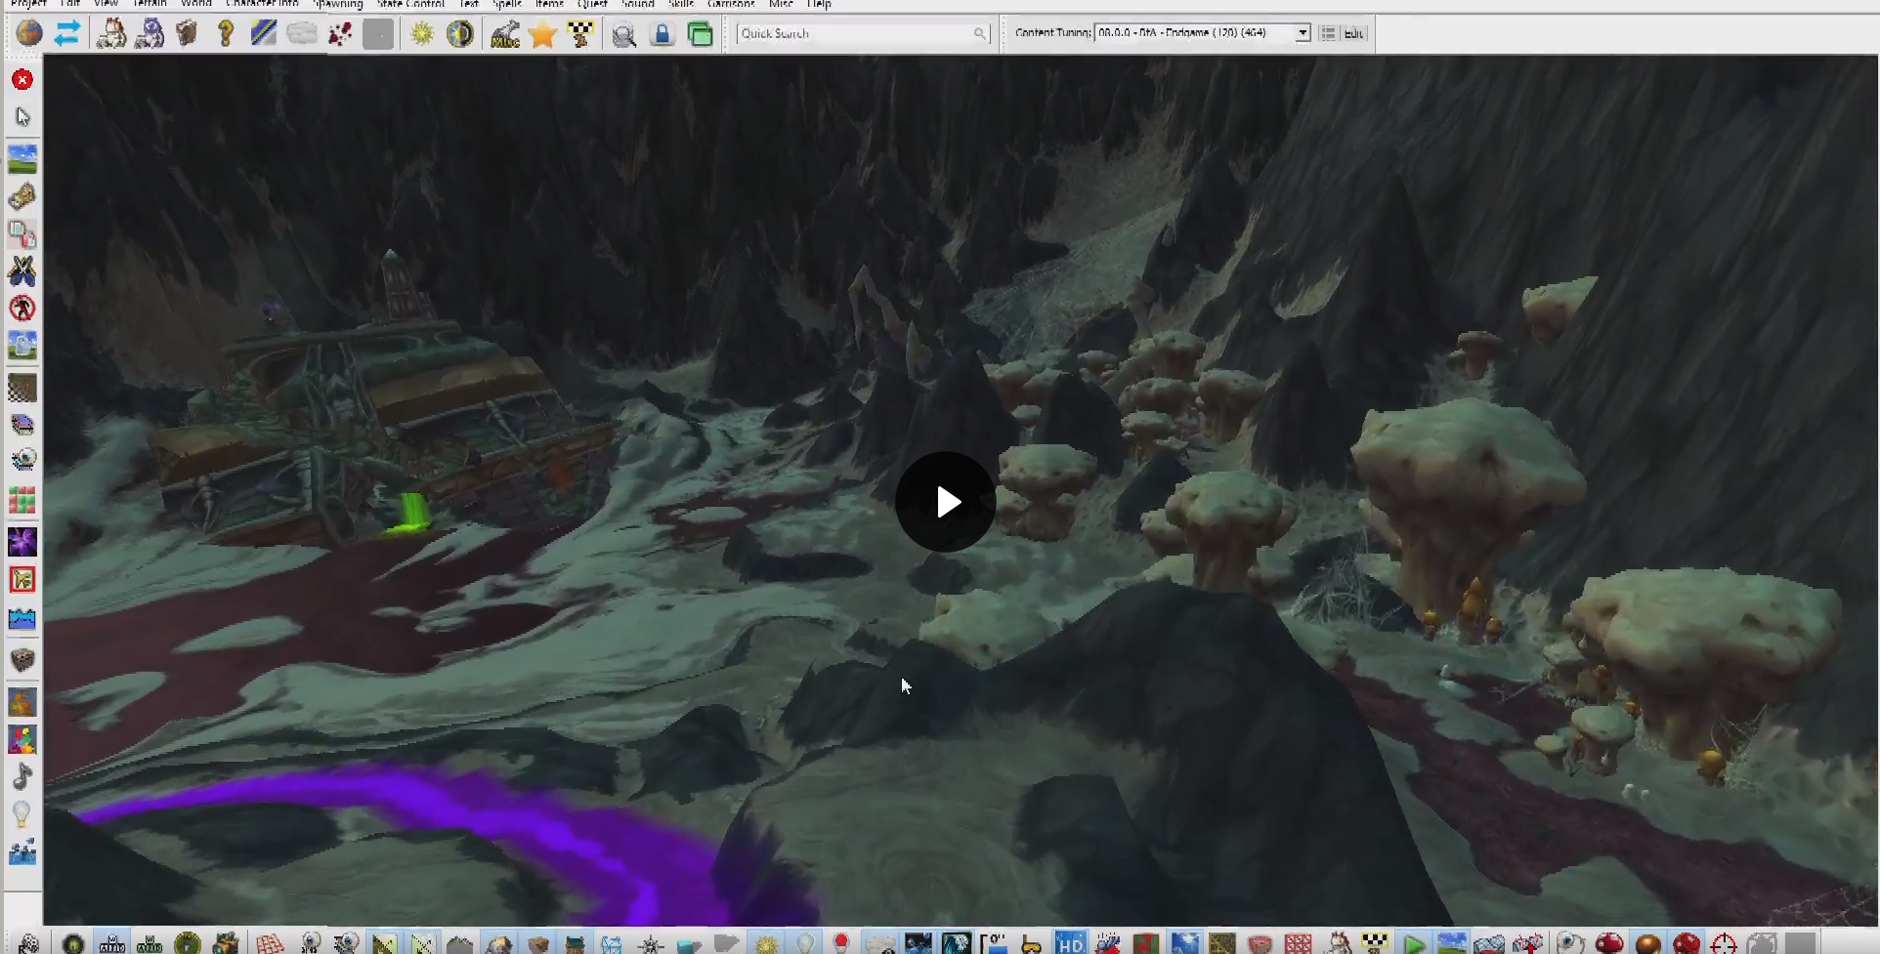
Task: Toggle the HD button in bottom toolbar
Action: [x=1070, y=943]
